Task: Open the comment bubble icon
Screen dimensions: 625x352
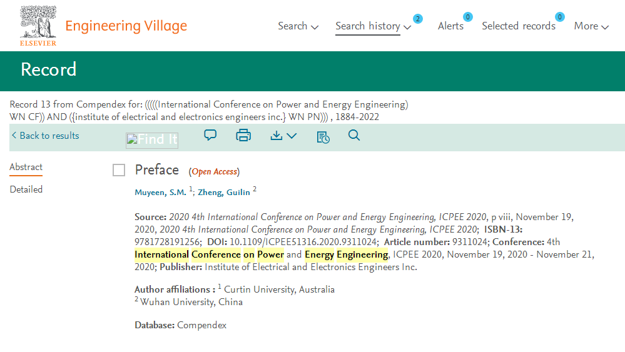Action: point(210,135)
